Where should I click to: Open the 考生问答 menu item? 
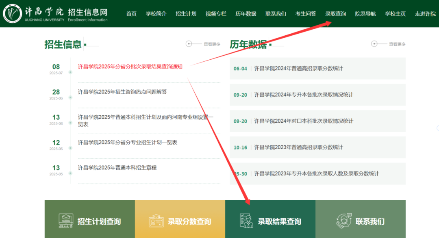click(x=306, y=14)
